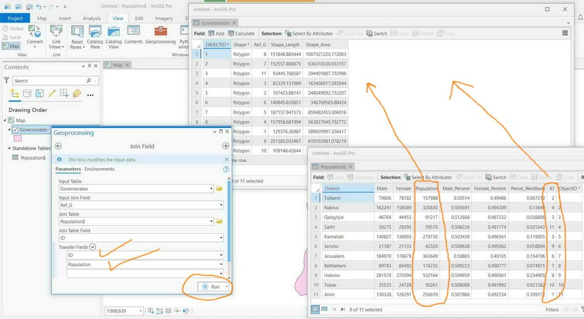Switch the view mode to Map
Viewport: 584px width, 319px height.
(11, 46)
